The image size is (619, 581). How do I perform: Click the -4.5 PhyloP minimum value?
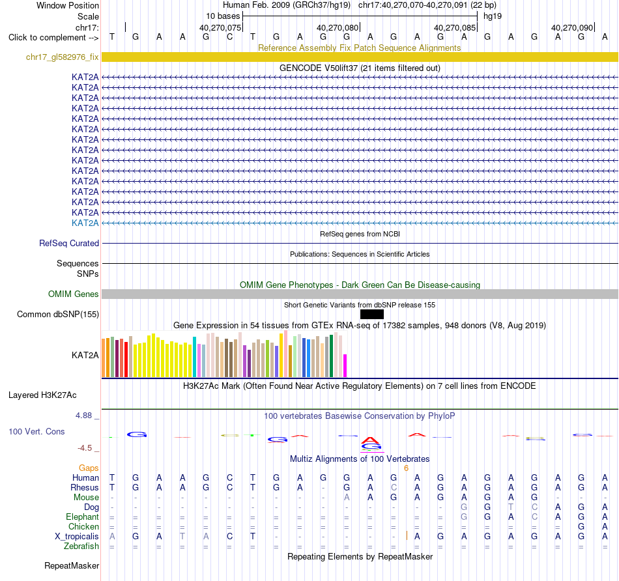tap(85, 448)
